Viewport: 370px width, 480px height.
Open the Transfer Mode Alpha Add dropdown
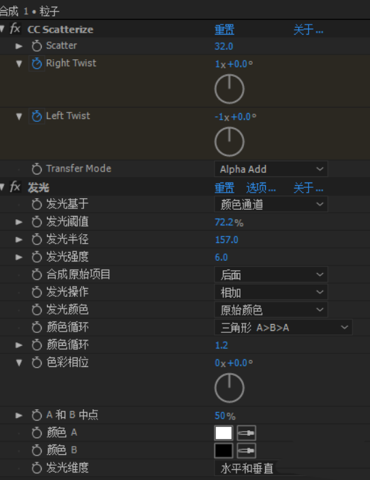[271, 169]
